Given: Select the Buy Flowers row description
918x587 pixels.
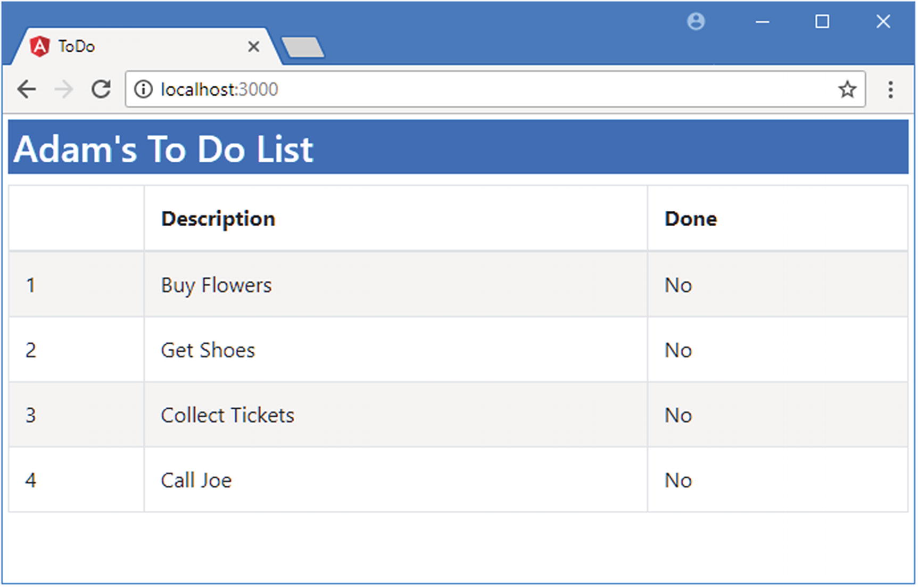Looking at the screenshot, I should point(217,285).
